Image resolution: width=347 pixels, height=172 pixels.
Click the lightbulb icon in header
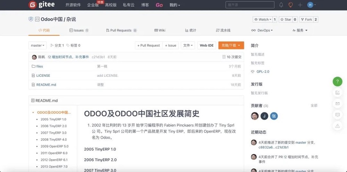click(x=291, y=5)
